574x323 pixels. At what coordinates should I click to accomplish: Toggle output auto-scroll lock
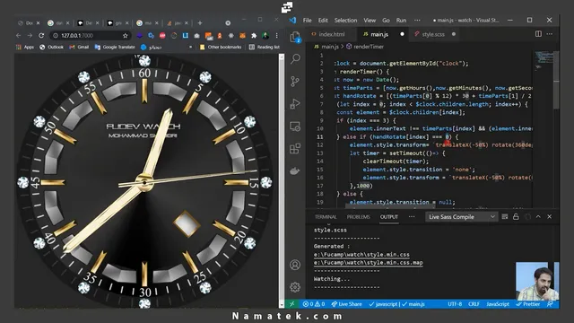(x=516, y=216)
